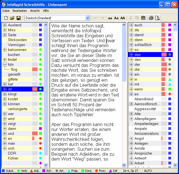
Task: Select 'schließlich' in the right list
Action: (x=143, y=45)
